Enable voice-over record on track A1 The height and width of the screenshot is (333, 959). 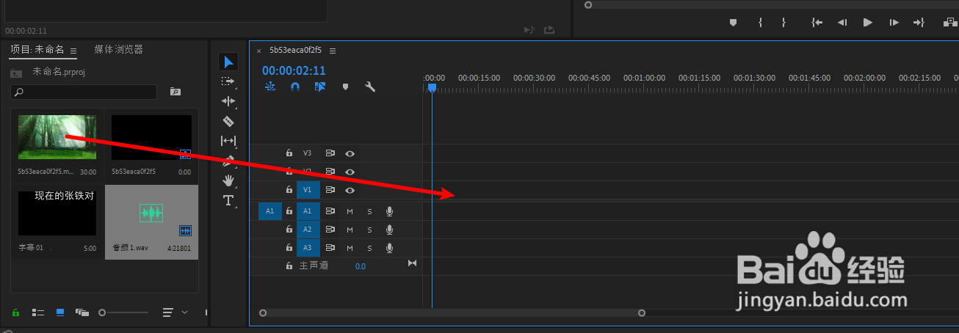point(389,211)
